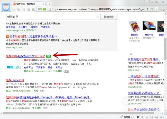167x119 pixels.
Task: Click the horizontal scrollbar right arrow
Action: click(162, 113)
